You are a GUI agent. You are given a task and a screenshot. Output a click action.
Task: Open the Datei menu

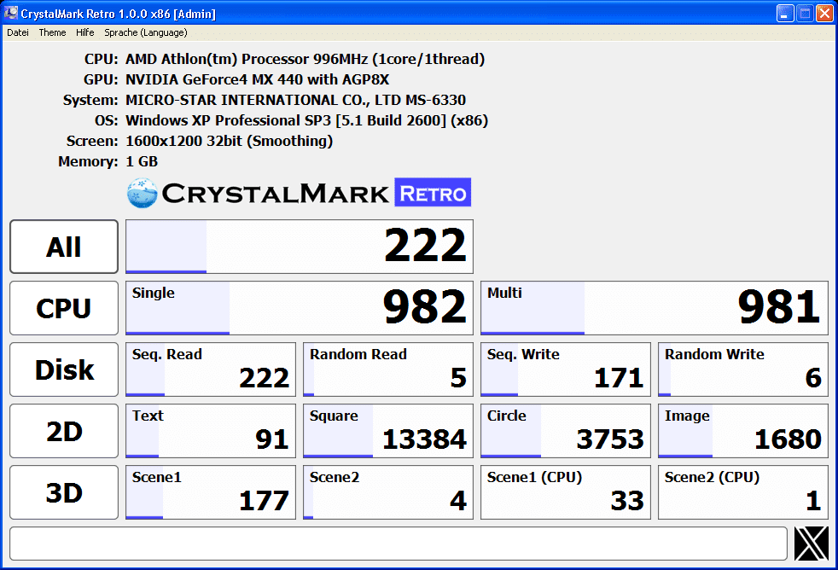point(18,32)
